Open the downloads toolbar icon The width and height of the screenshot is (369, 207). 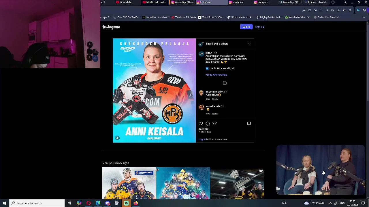[x=338, y=10]
